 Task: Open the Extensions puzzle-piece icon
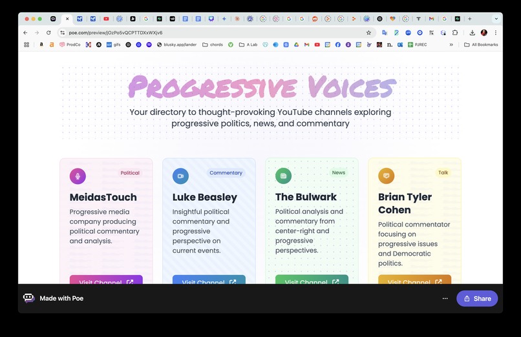(455, 32)
